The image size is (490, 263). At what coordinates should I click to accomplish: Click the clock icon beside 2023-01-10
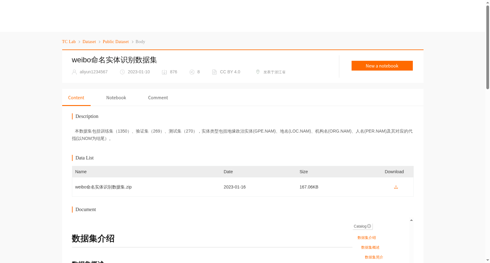pyautogui.click(x=122, y=72)
